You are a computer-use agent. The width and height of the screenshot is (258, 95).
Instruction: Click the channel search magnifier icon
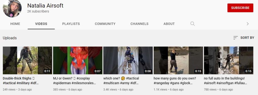[x=192, y=24]
